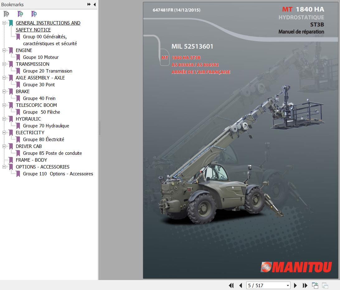The height and width of the screenshot is (290, 340).
Task: Collapse the OPTIONS - ACCESSORIES bookmark node
Action: coord(4,167)
